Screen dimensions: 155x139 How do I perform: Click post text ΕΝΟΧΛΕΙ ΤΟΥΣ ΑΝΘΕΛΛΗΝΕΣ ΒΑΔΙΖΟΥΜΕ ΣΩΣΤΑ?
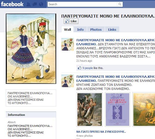coord(113,56)
